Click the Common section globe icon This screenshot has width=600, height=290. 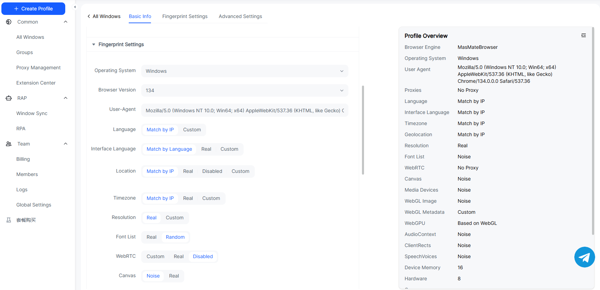click(9, 22)
